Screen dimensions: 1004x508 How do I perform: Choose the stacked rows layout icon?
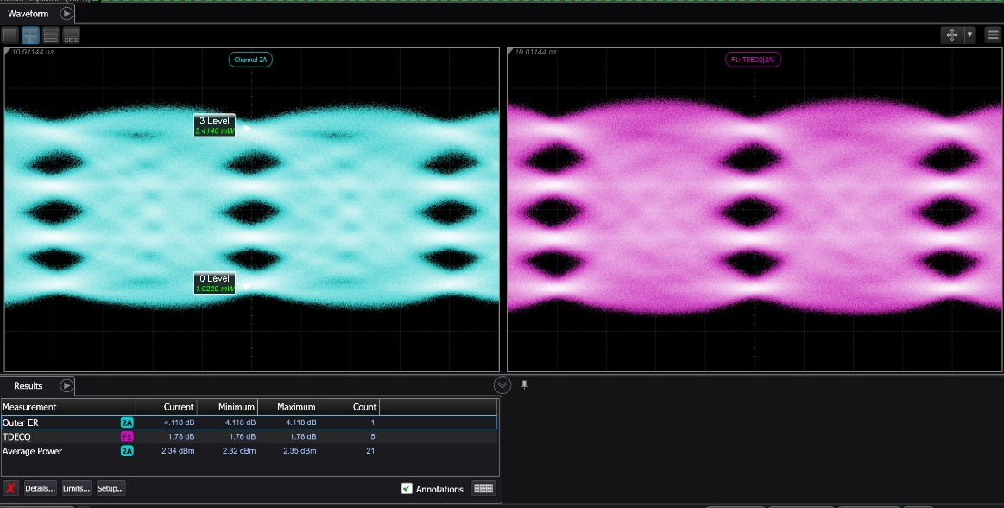pyautogui.click(x=51, y=35)
